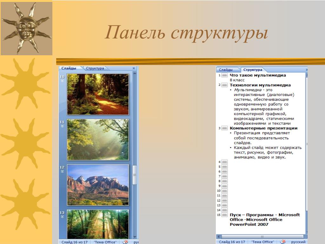325x244 pixels.
Task: Click spell check icon in left status bar
Action: [x=125, y=242]
